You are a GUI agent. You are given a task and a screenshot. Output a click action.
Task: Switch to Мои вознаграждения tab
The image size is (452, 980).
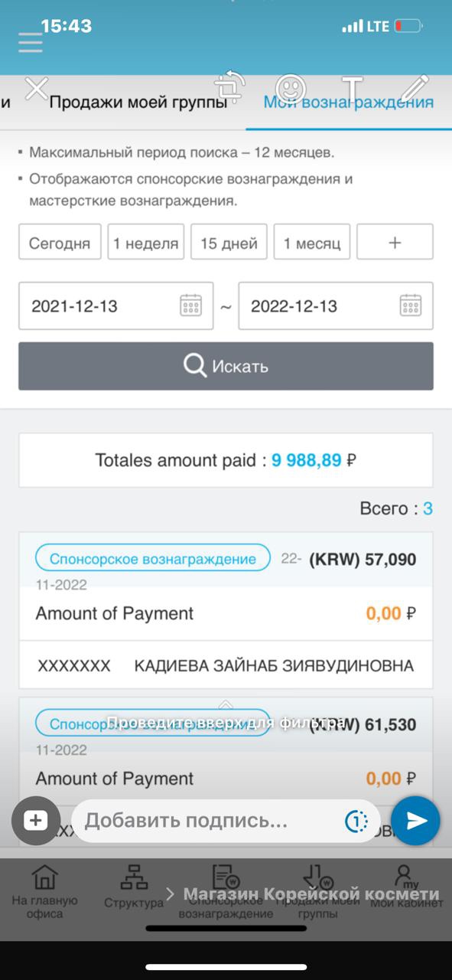(x=349, y=103)
